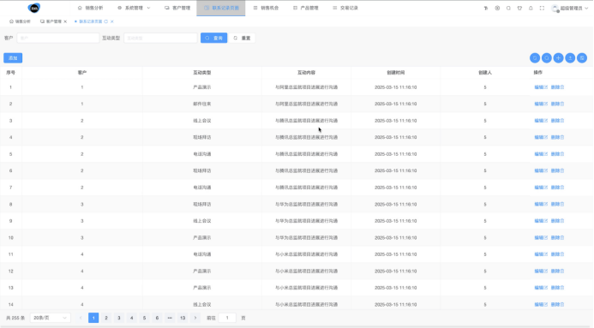Delete row 5 record
Viewport: 594px width, 328px height.
pos(557,154)
